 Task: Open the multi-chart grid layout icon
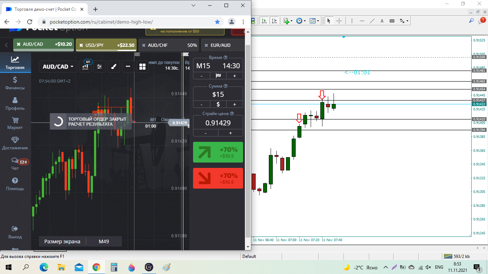[142, 66]
